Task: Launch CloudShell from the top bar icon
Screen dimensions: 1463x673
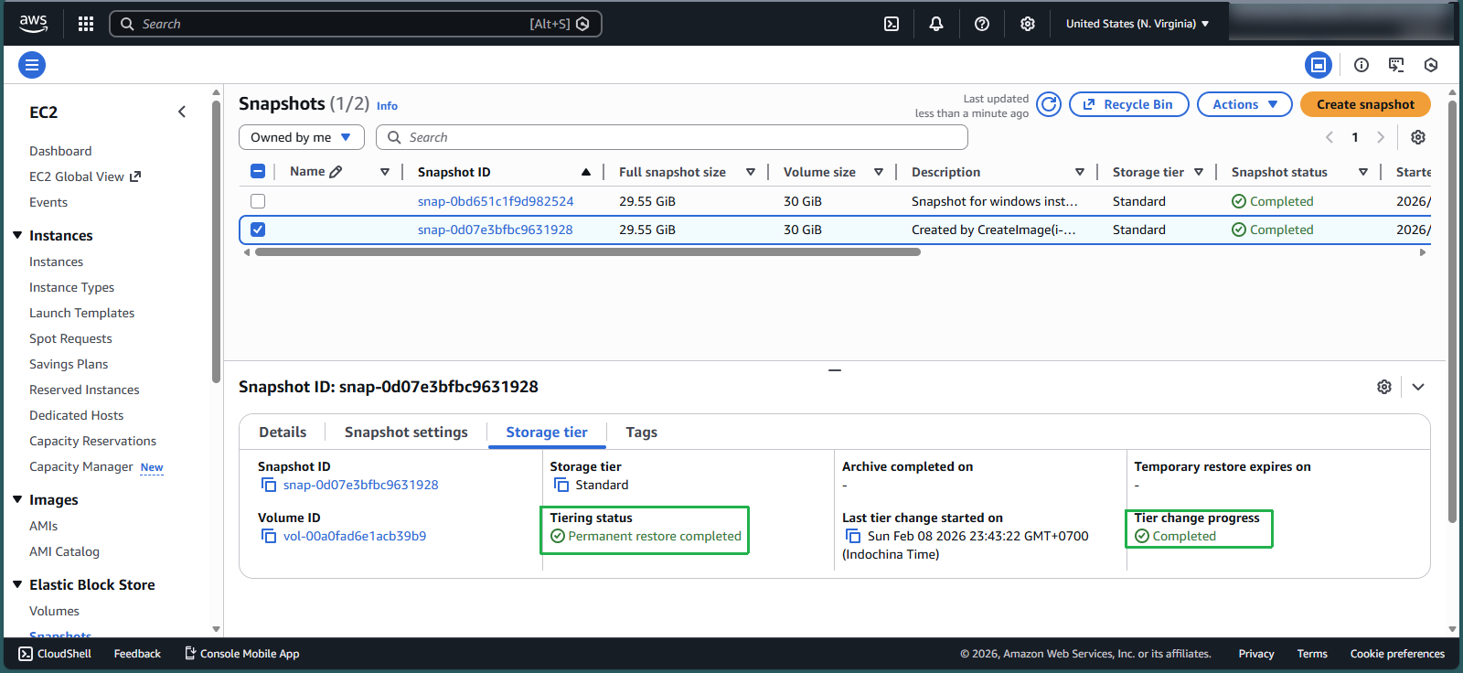Action: [892, 24]
